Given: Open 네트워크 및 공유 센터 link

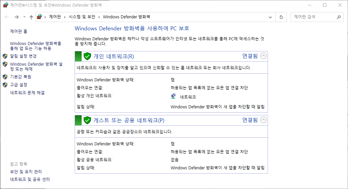Looking at the screenshot, I should (x=30, y=179).
